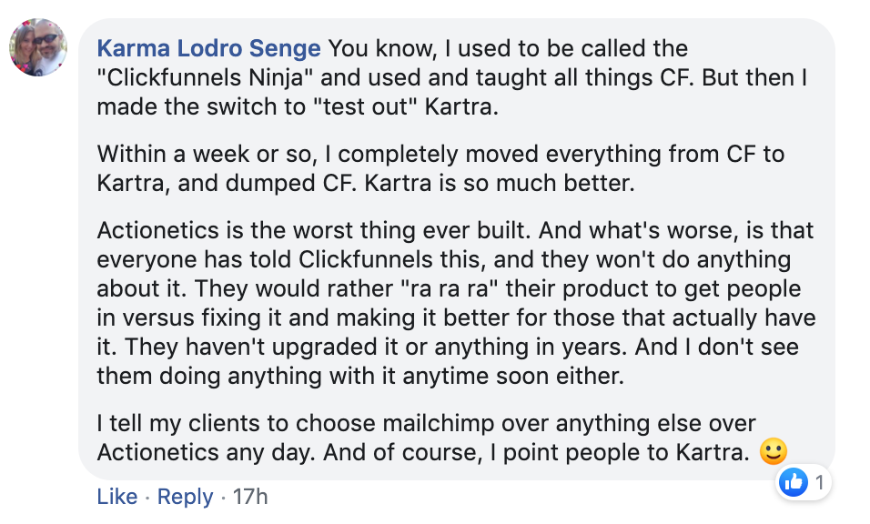Click the smiley face emoji
This screenshot has height=524, width=870.
(x=772, y=452)
